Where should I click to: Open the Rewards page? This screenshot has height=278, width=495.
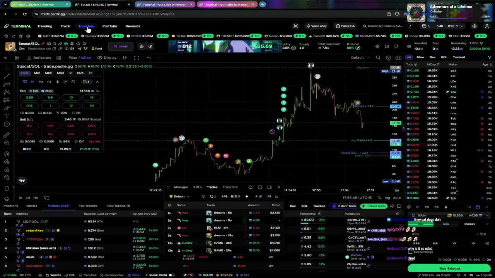point(133,26)
